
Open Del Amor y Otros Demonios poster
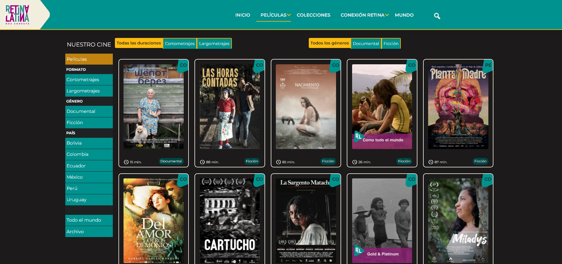[153, 221]
